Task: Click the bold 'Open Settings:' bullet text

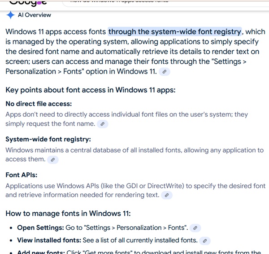Action: tap(41, 228)
